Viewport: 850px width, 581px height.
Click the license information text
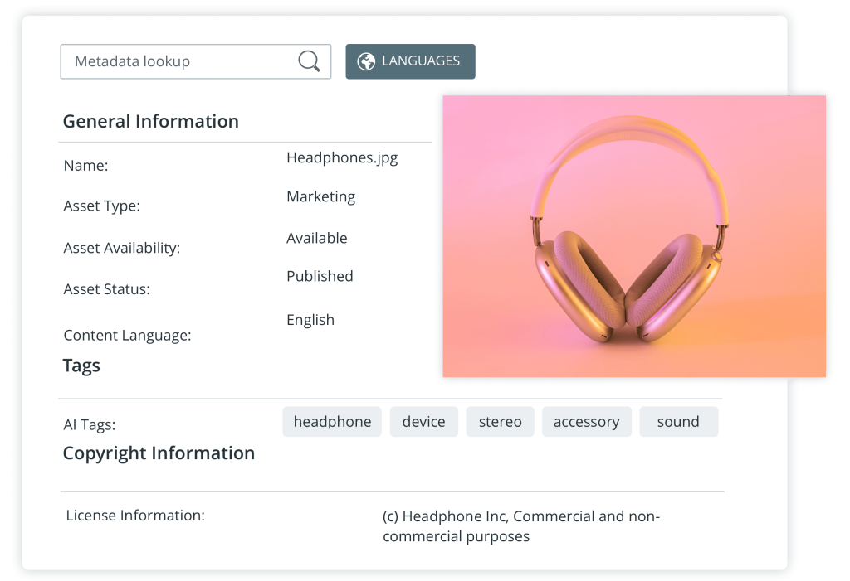click(520, 526)
